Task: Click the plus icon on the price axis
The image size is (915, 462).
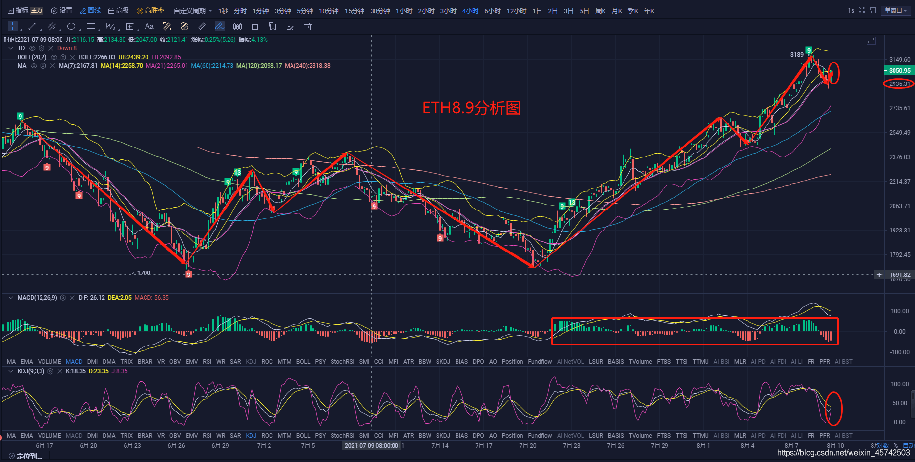Action: point(879,274)
